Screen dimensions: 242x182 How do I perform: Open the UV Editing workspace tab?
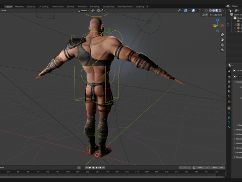[x=43, y=7]
